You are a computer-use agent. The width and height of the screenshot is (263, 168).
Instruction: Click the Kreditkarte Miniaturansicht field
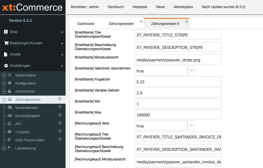[178, 59]
